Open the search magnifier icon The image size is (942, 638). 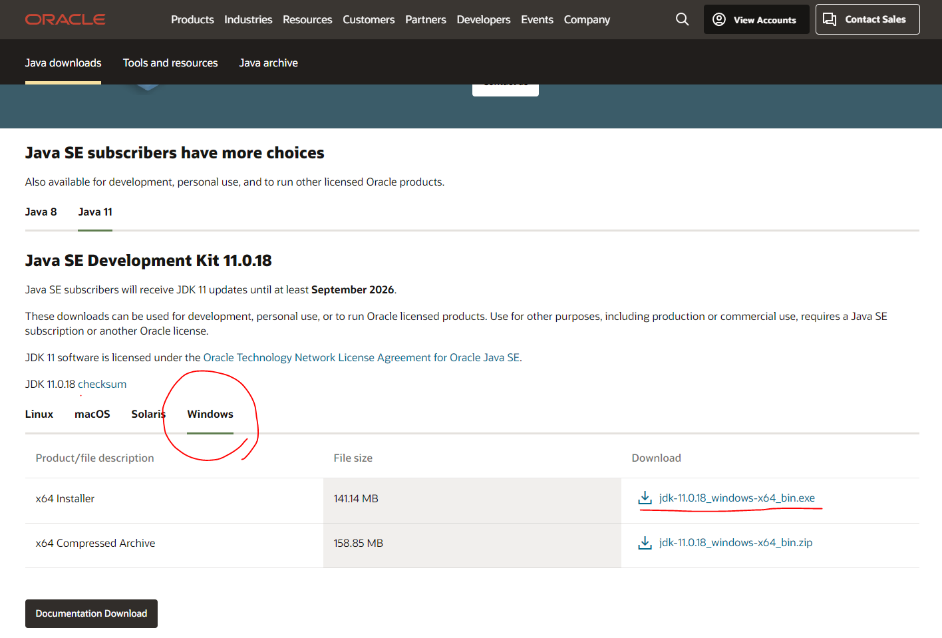tap(682, 19)
